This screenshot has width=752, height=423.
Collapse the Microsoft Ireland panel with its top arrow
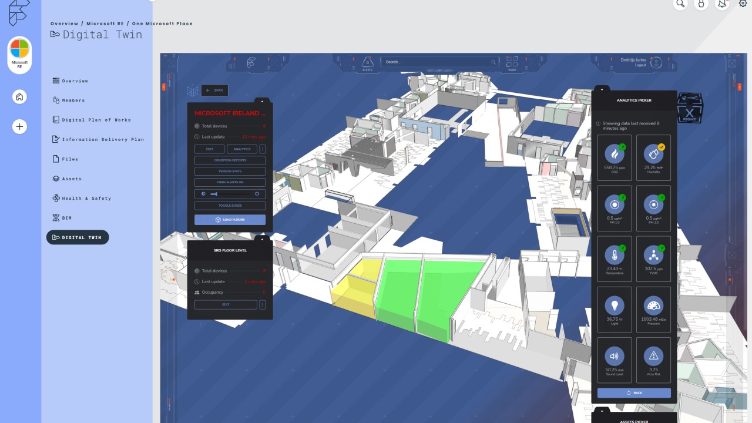[263, 100]
